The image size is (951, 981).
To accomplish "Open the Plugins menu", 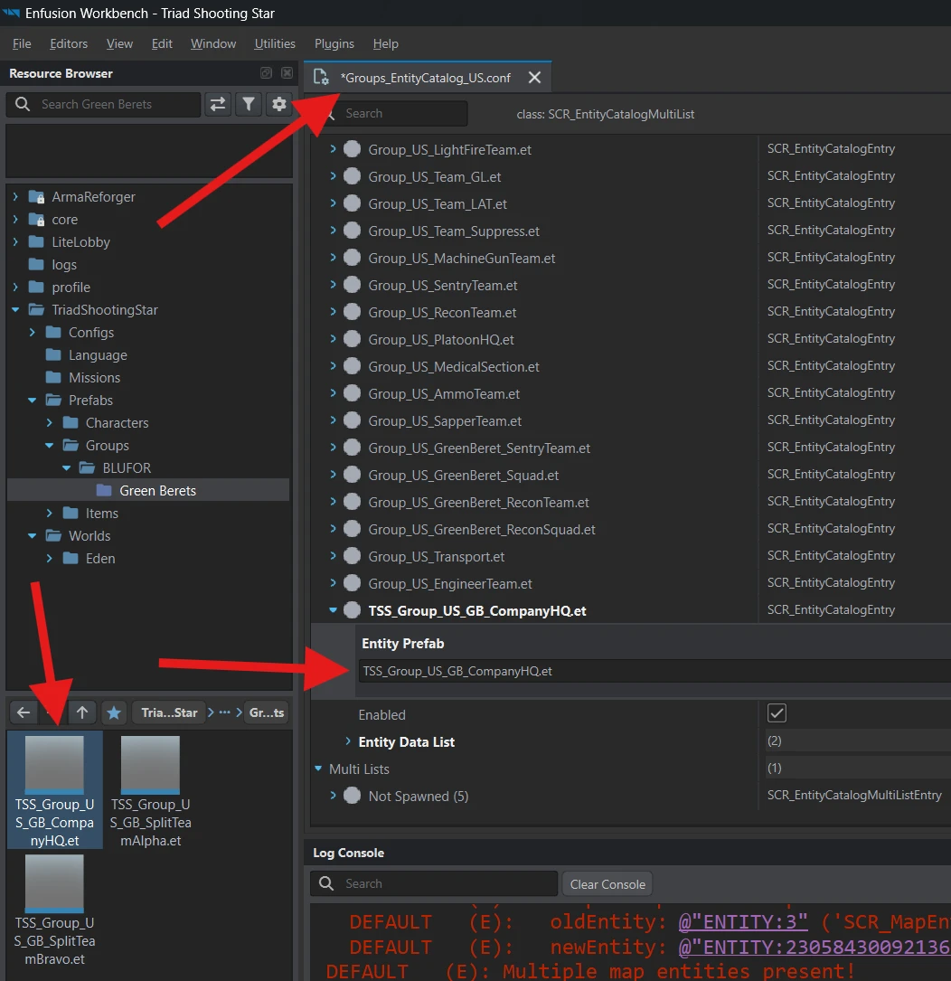I will click(334, 43).
